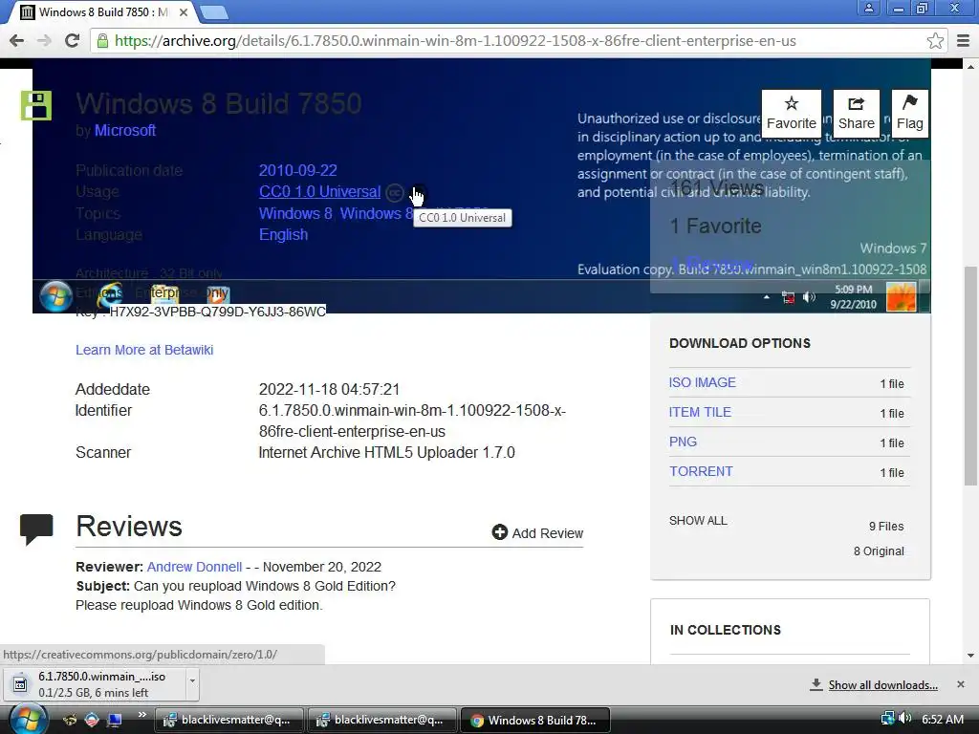
Task: Open the ITEM TILE download option
Action: pyautogui.click(x=700, y=412)
